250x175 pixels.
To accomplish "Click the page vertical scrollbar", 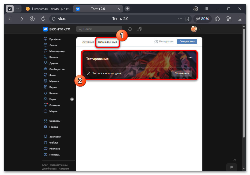I will (243, 83).
